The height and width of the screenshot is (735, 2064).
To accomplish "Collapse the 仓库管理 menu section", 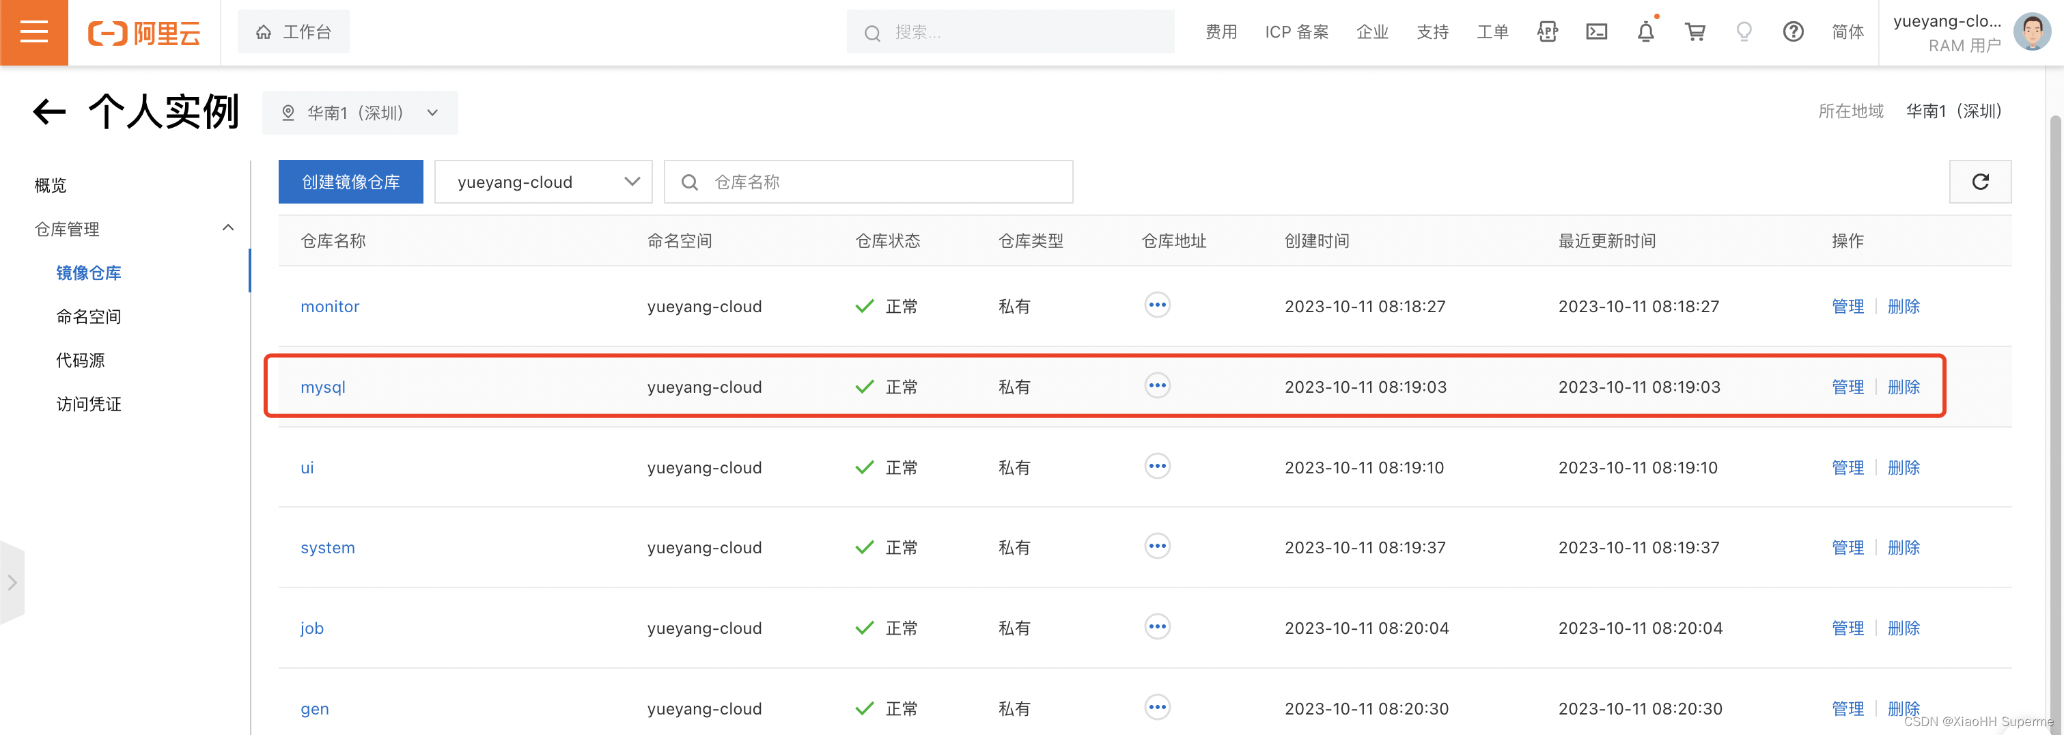I will (227, 228).
